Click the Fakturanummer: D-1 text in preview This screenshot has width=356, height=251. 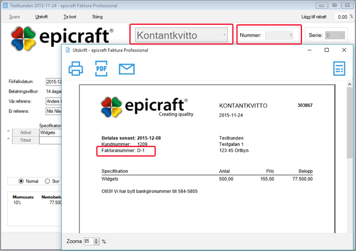123,150
